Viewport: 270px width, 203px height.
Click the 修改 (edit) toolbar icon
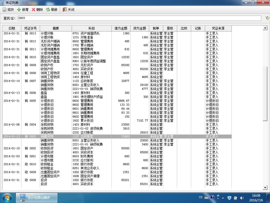(x=4, y=10)
